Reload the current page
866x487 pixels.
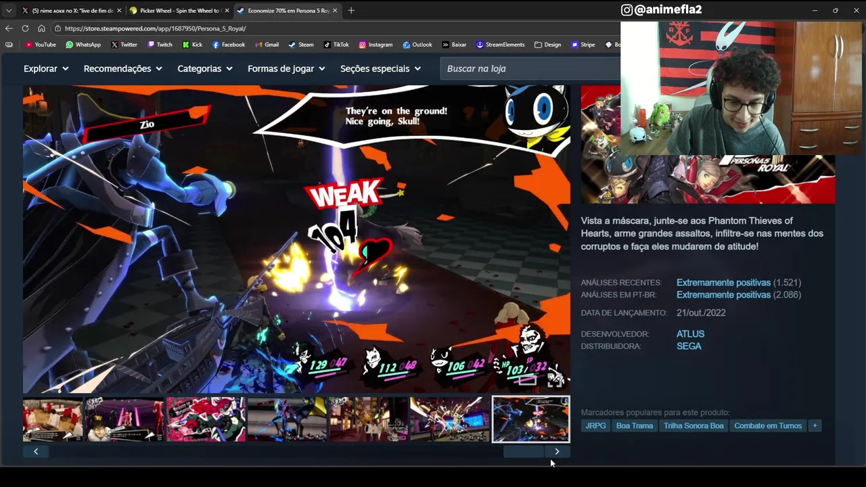click(25, 28)
